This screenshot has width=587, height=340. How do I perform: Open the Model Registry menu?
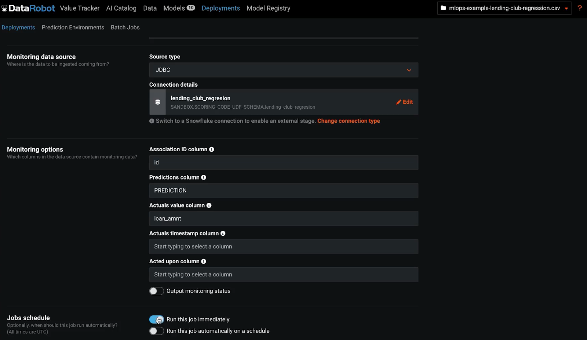tap(268, 8)
